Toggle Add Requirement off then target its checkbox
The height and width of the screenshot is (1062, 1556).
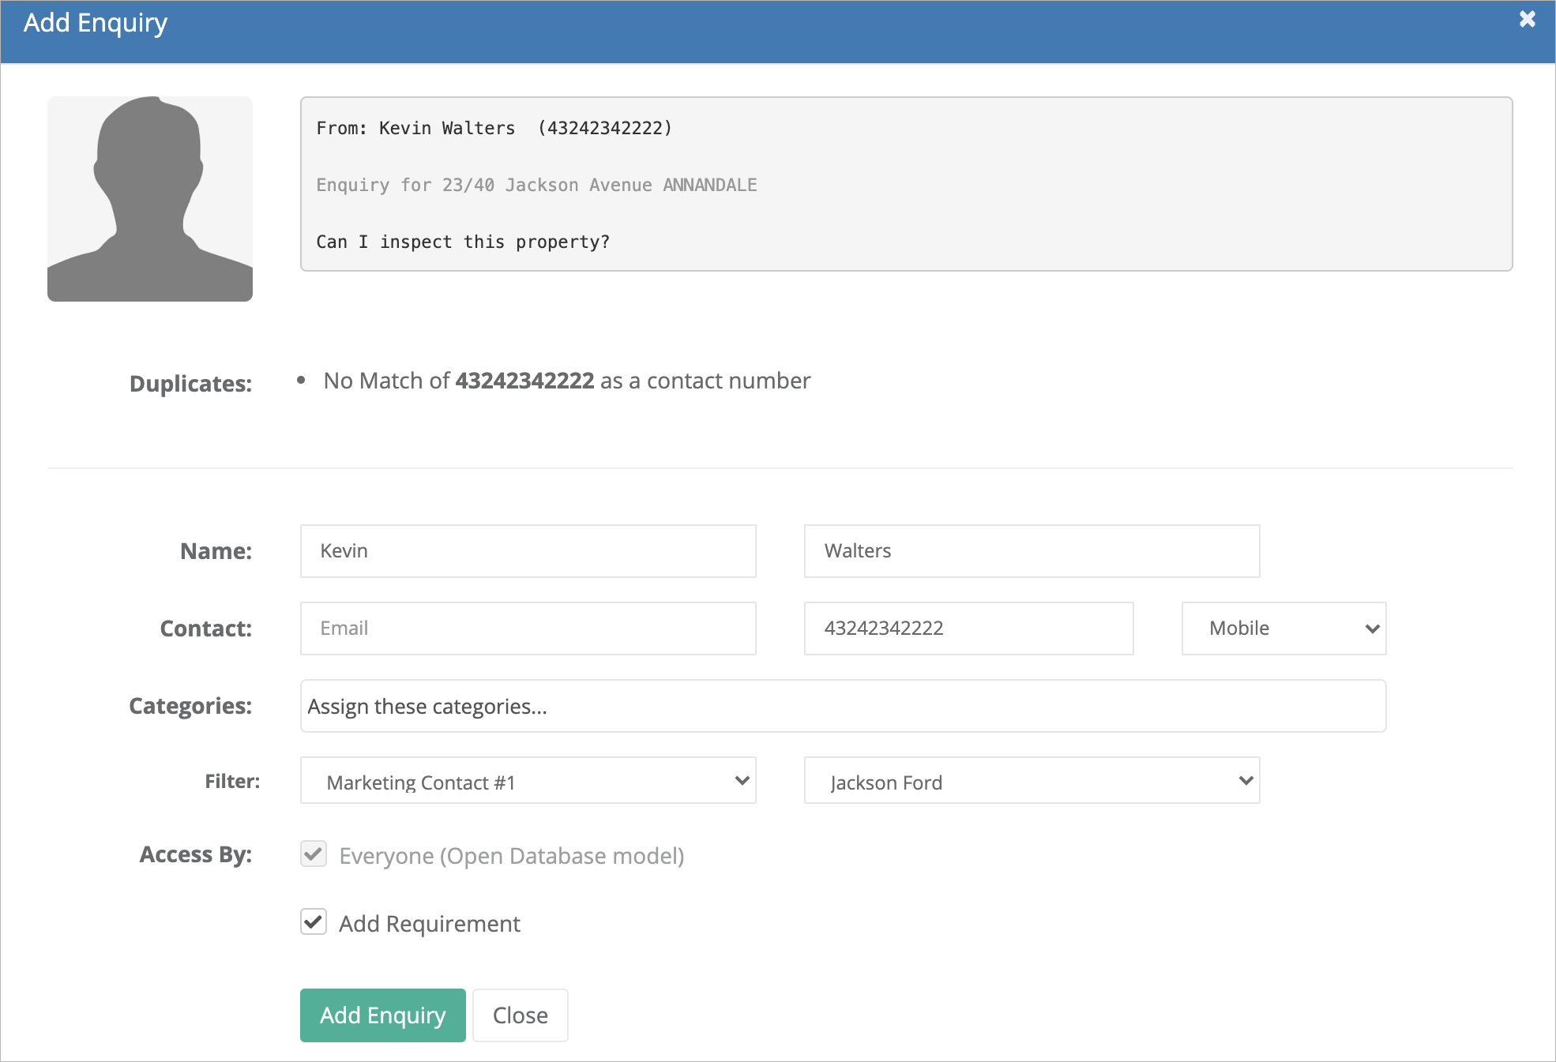[x=313, y=921]
